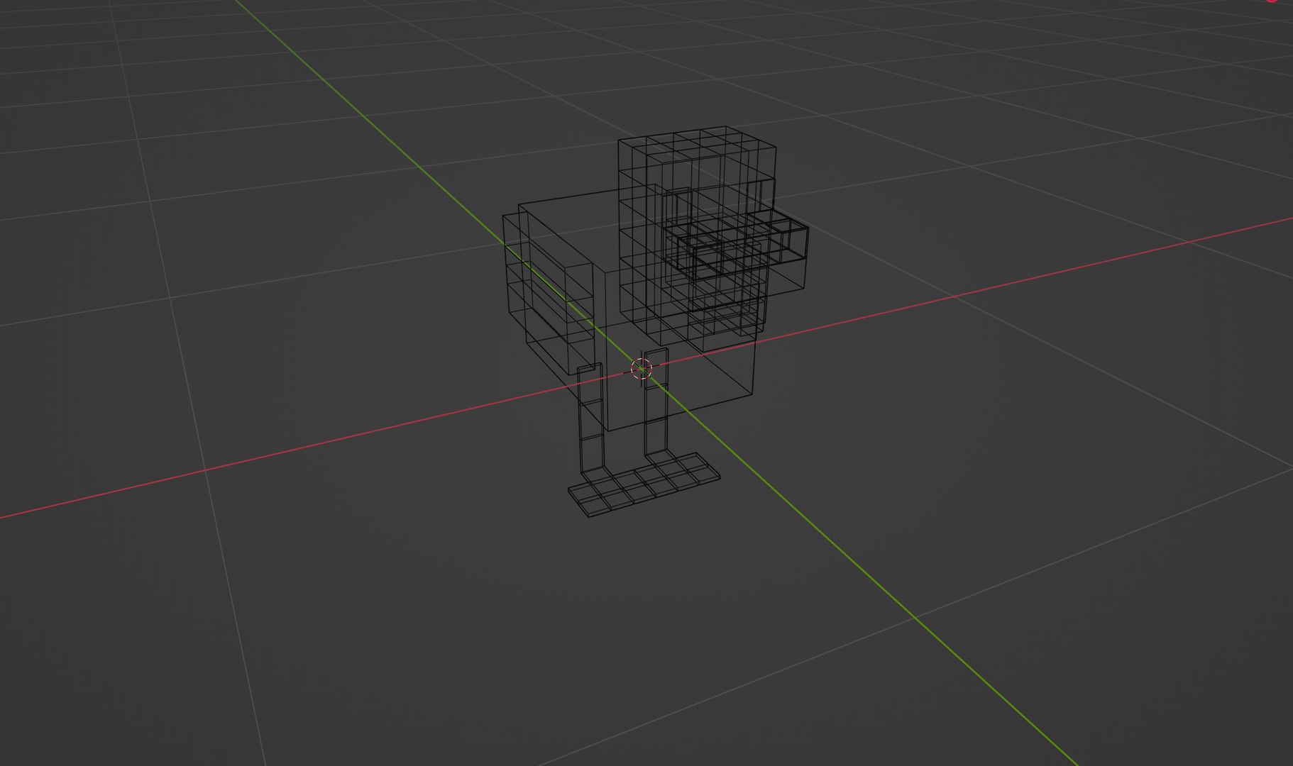Select the bird's wing panel wireframe

click(x=548, y=294)
